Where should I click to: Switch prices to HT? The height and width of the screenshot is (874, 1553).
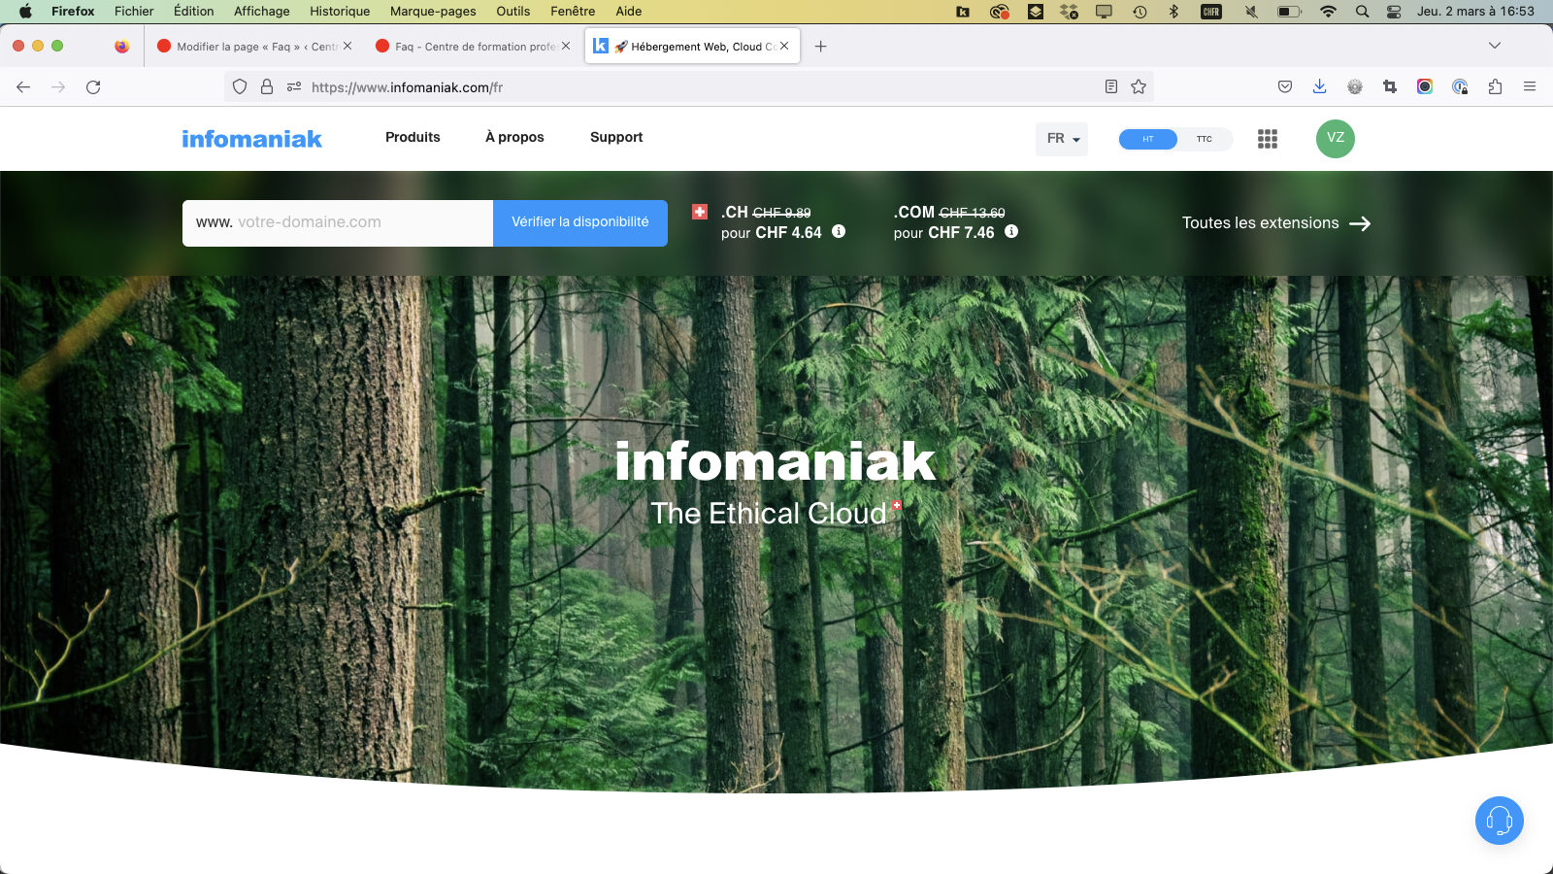point(1148,139)
